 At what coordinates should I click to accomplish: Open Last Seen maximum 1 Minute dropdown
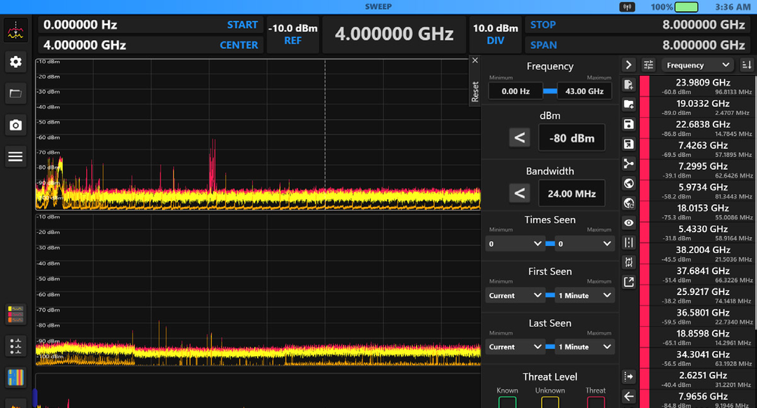point(585,347)
